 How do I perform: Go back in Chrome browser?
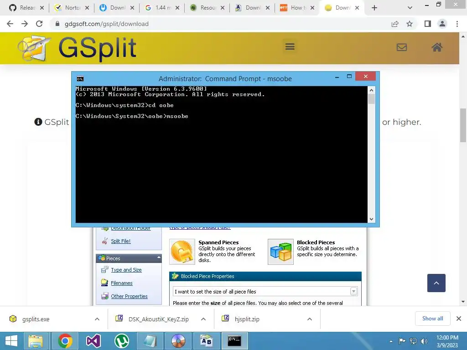click(x=10, y=24)
